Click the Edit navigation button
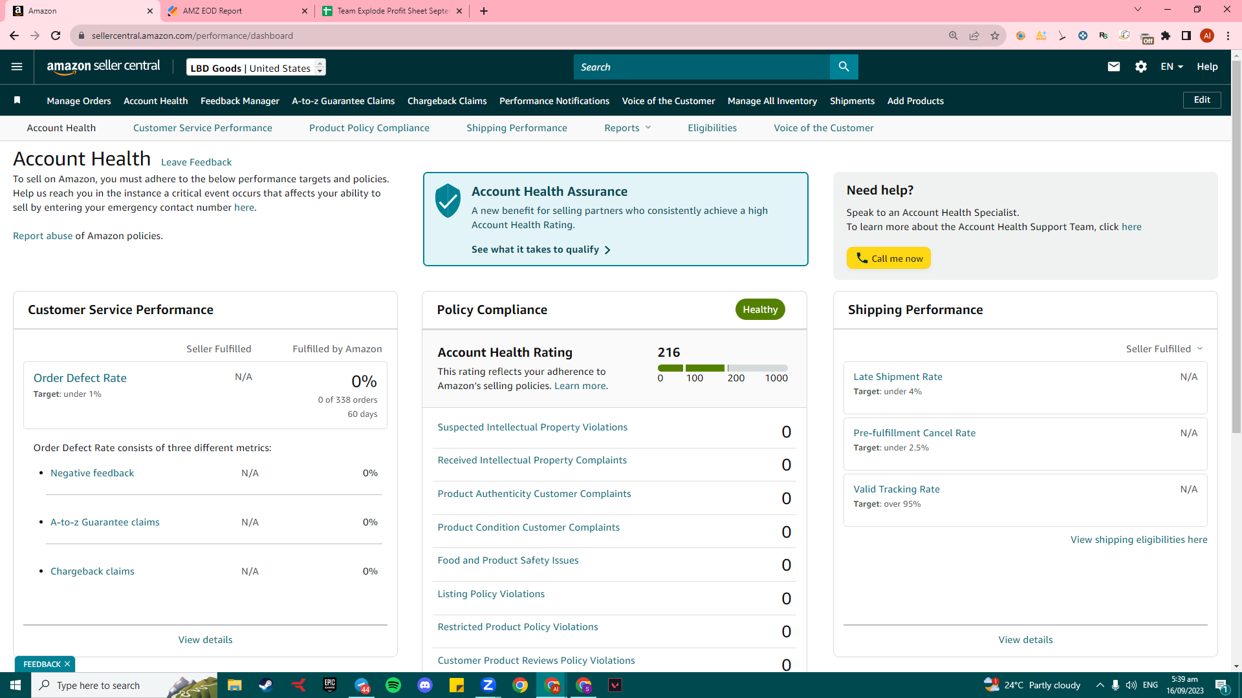This screenshot has width=1242, height=698. point(1202,100)
